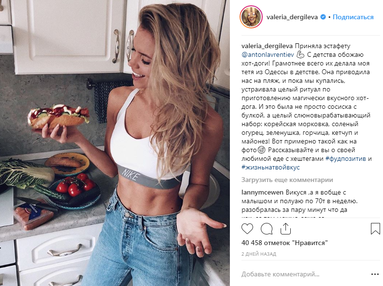Open valeria_dergileva profile avatar
This screenshot has height=286, width=383.
(251, 17)
